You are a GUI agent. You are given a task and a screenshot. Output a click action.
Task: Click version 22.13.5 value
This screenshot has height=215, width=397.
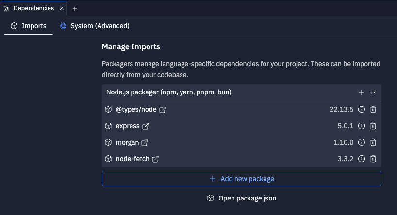click(342, 109)
